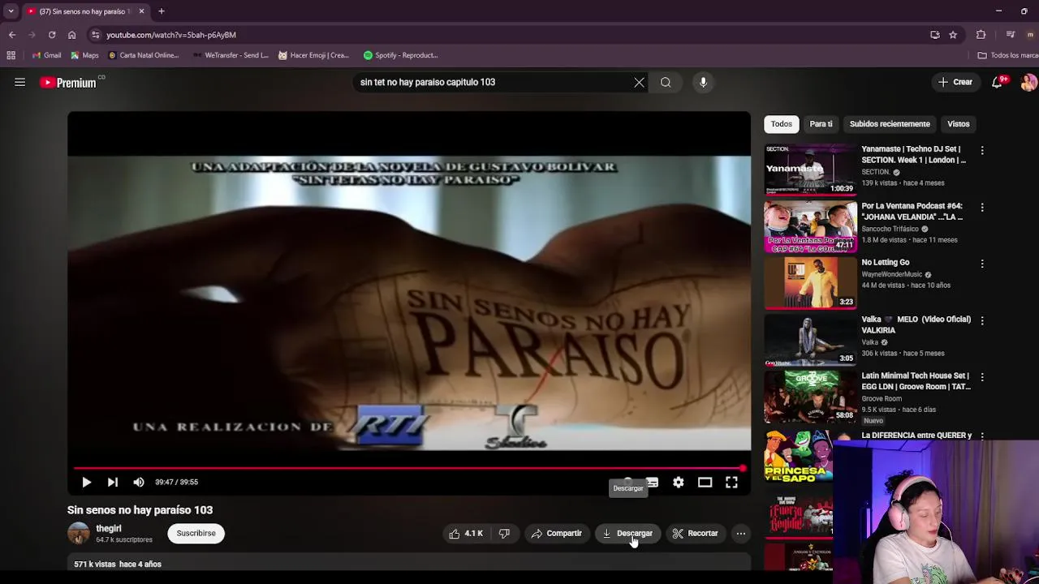Screen dimensions: 1039x584
Task: Bookmark this page with the star
Action: 953,35
